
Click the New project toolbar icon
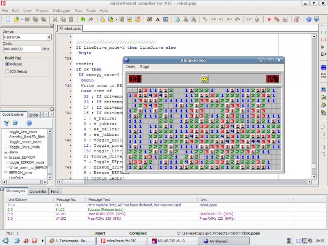102,19
